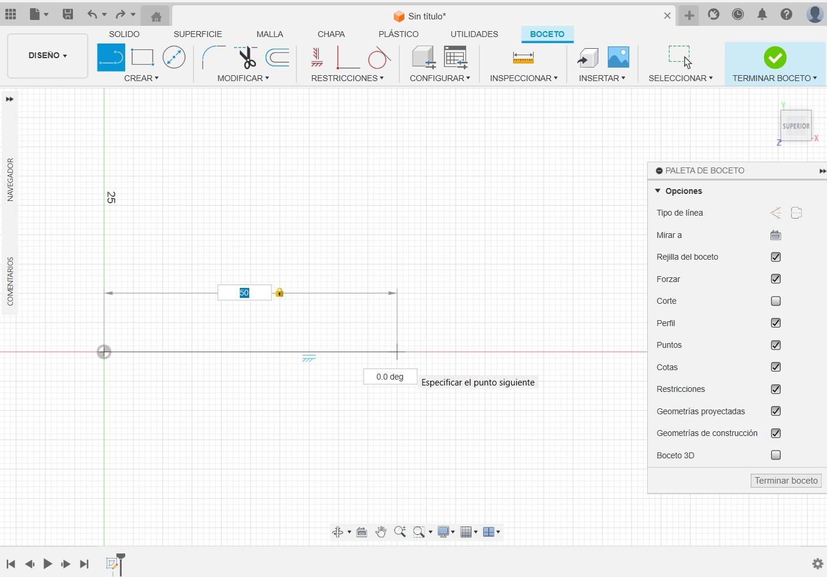Image resolution: width=827 pixels, height=577 pixels.
Task: Step back one timeline feature
Action: click(x=29, y=564)
